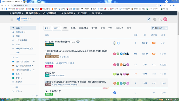Open the 英语词典 navigation menu
This screenshot has height=101, width=179.
(16, 13)
